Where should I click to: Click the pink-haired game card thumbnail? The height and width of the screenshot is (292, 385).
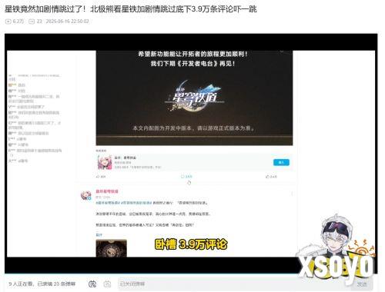click(x=105, y=162)
